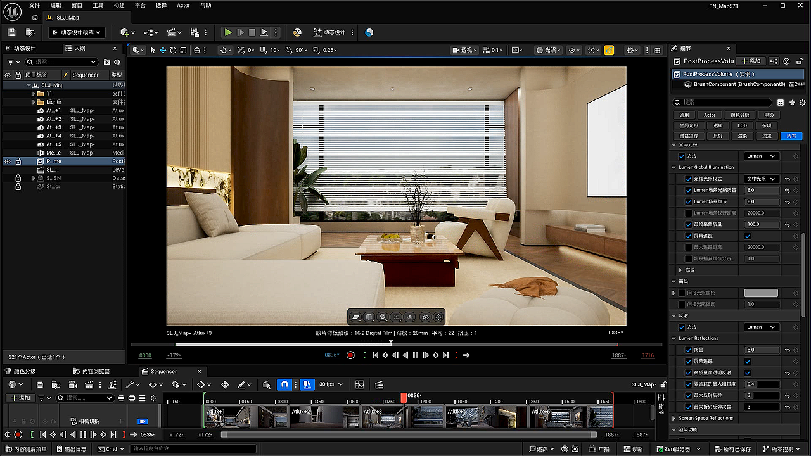811x456 pixels.
Task: Stop the simulation with the square Stop icon
Action: (252, 32)
